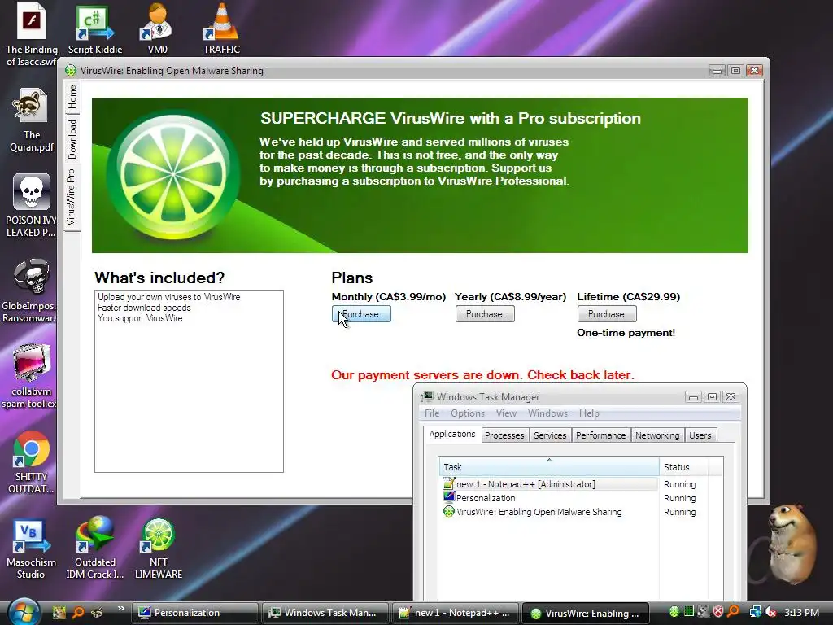Screen dimensions: 833x625
Task: Open Help menu in Task Manager
Action: pos(589,413)
